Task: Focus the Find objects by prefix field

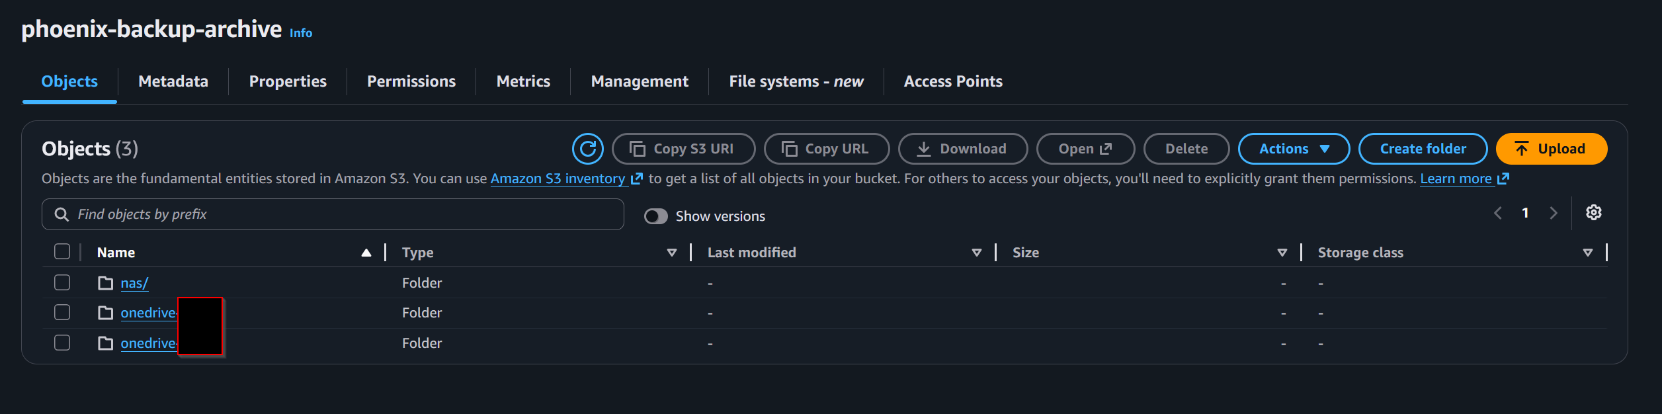Action: [333, 214]
